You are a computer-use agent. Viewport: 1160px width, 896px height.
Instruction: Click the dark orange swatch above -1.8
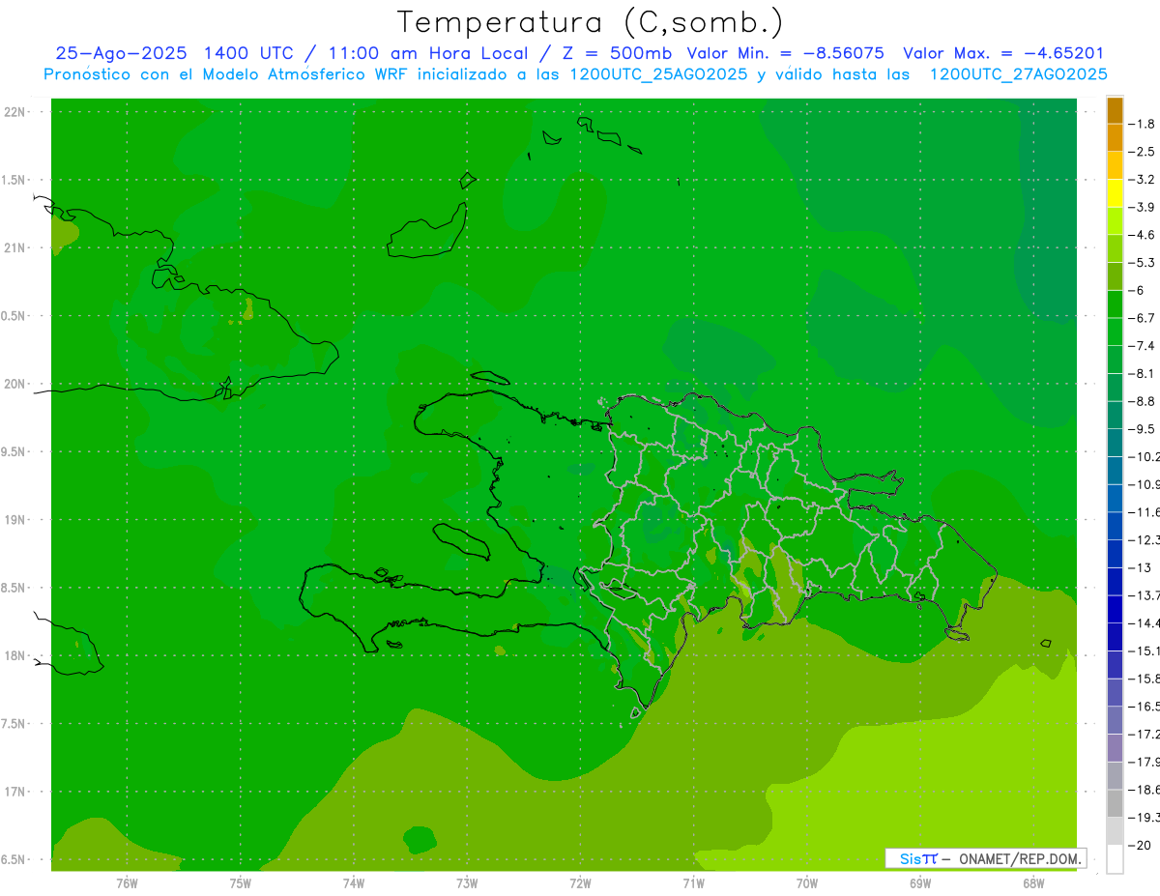pyautogui.click(x=1115, y=110)
